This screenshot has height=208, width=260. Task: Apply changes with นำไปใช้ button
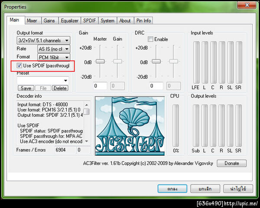click(238, 189)
